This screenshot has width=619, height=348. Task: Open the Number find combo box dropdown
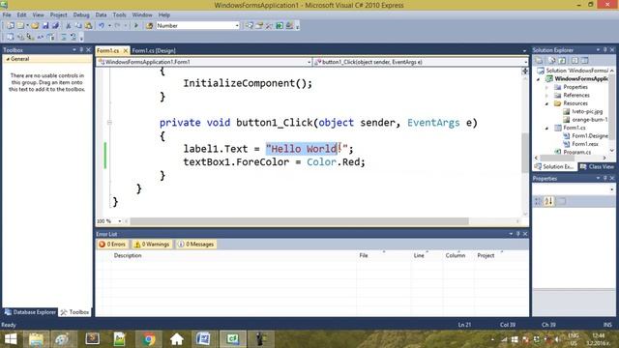coord(237,26)
